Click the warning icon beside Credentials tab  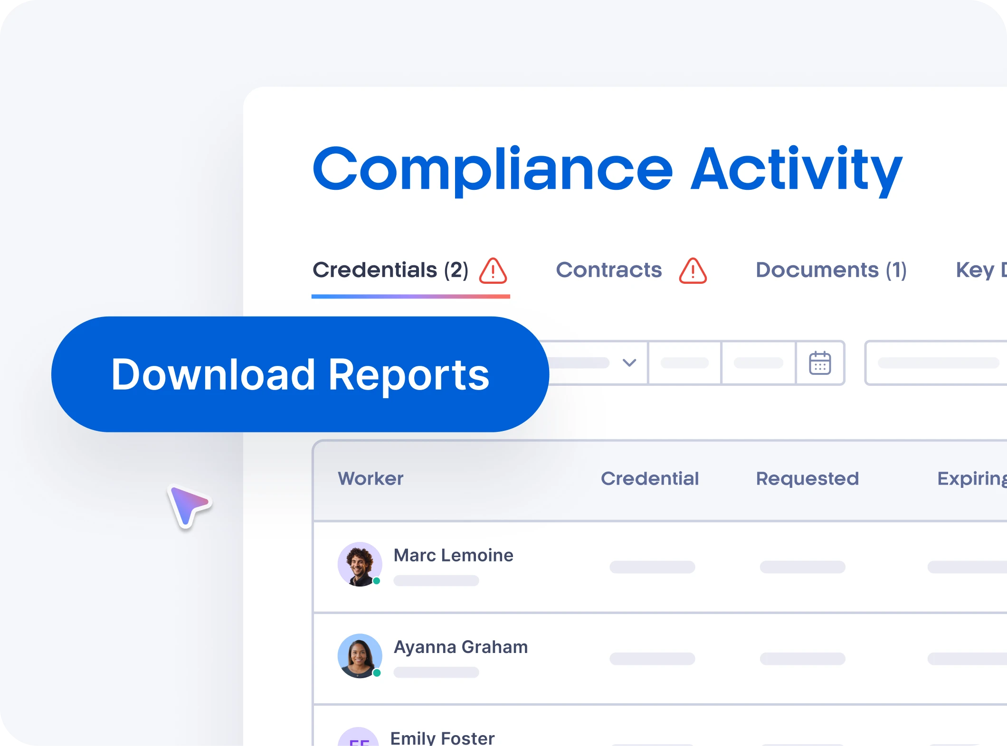click(x=494, y=271)
